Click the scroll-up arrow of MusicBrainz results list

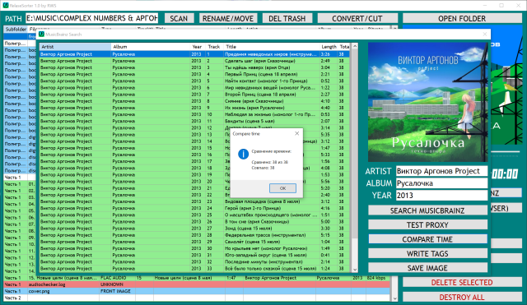pos(355,46)
